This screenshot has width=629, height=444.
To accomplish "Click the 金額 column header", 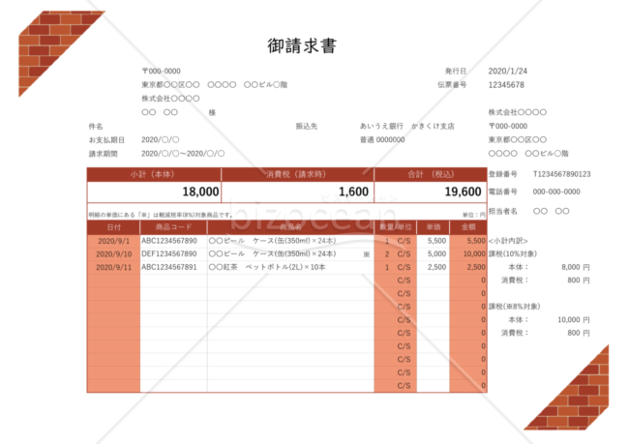I will coord(468,227).
